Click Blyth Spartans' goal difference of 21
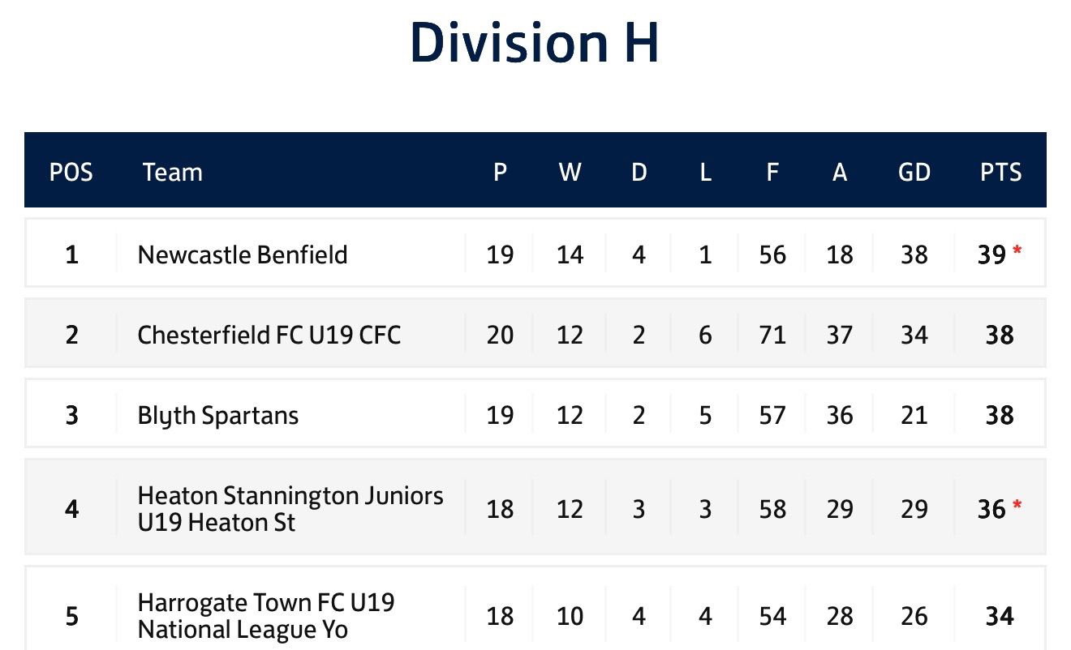Viewport: 1071px width, 650px height. [x=914, y=416]
